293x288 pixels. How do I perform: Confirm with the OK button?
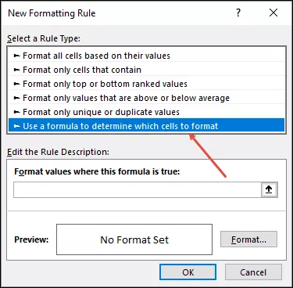(188, 272)
